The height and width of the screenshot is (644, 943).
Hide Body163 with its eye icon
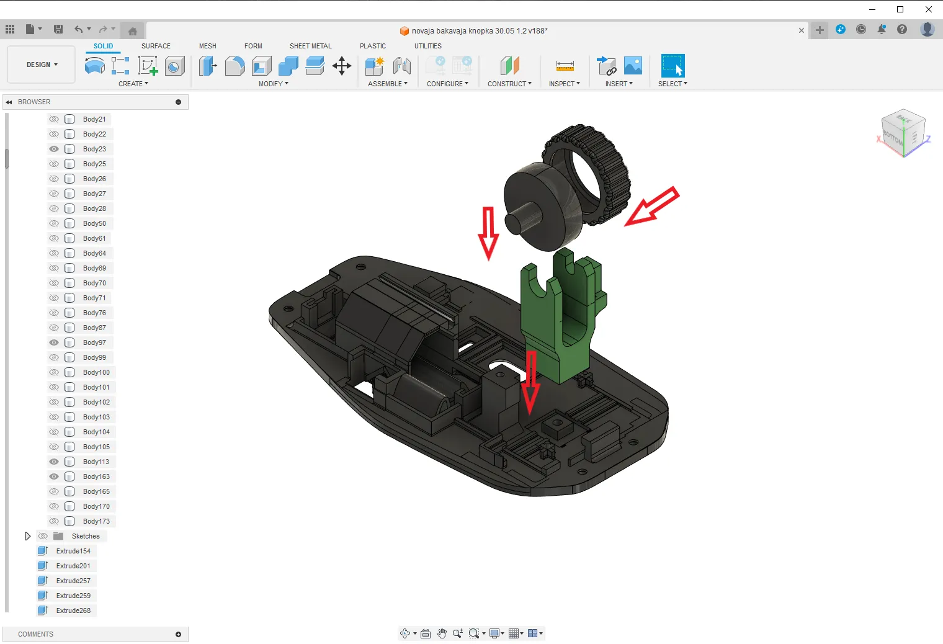tap(54, 476)
